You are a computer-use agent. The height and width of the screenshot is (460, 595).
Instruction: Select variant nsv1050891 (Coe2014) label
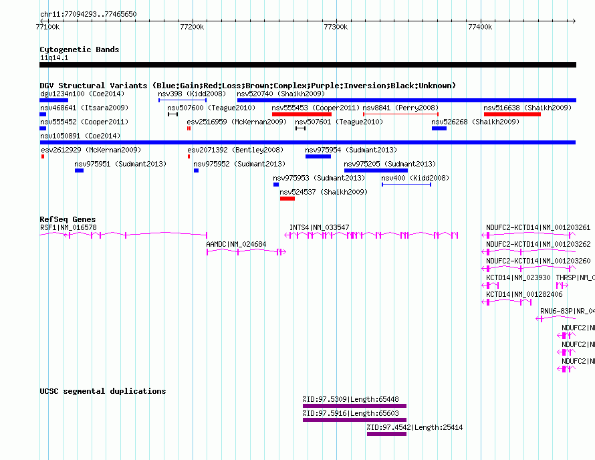coord(80,136)
